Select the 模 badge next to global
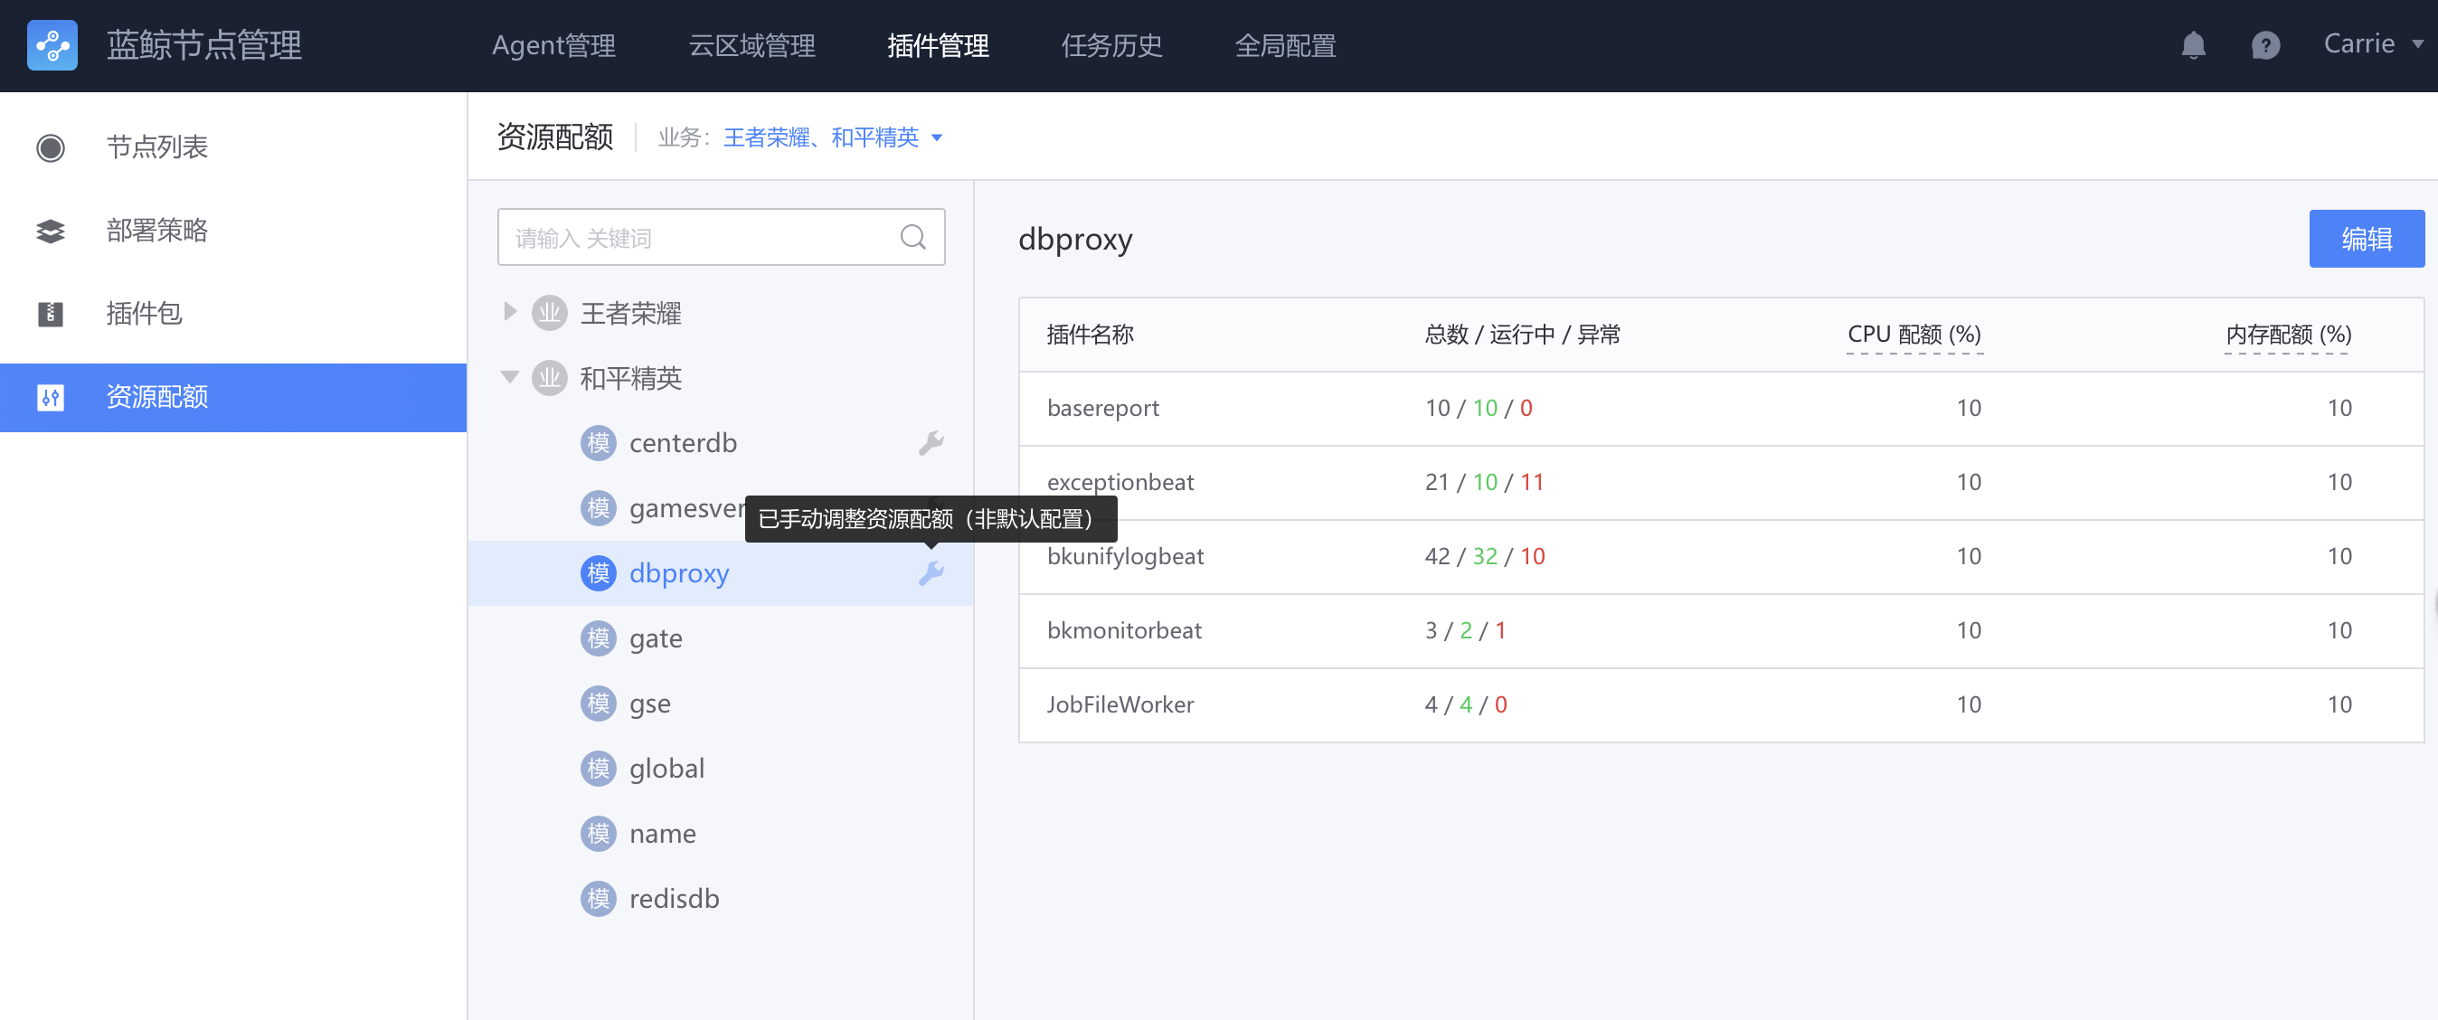Image resolution: width=2438 pixels, height=1020 pixels. point(598,769)
